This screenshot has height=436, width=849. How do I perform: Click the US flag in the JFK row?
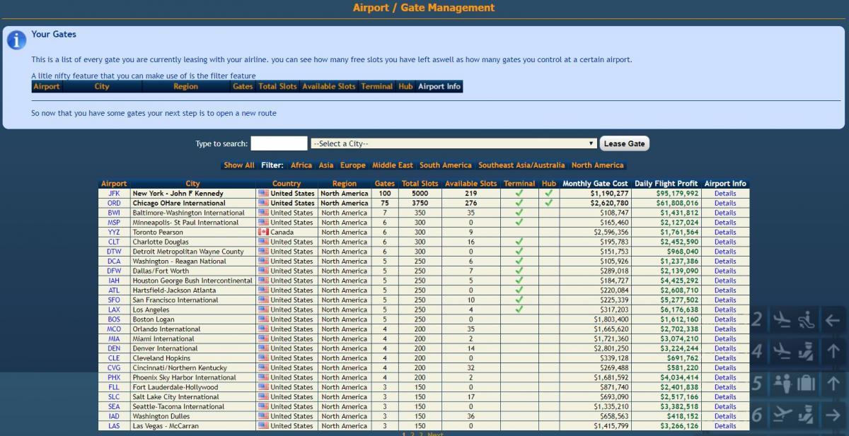click(x=263, y=193)
